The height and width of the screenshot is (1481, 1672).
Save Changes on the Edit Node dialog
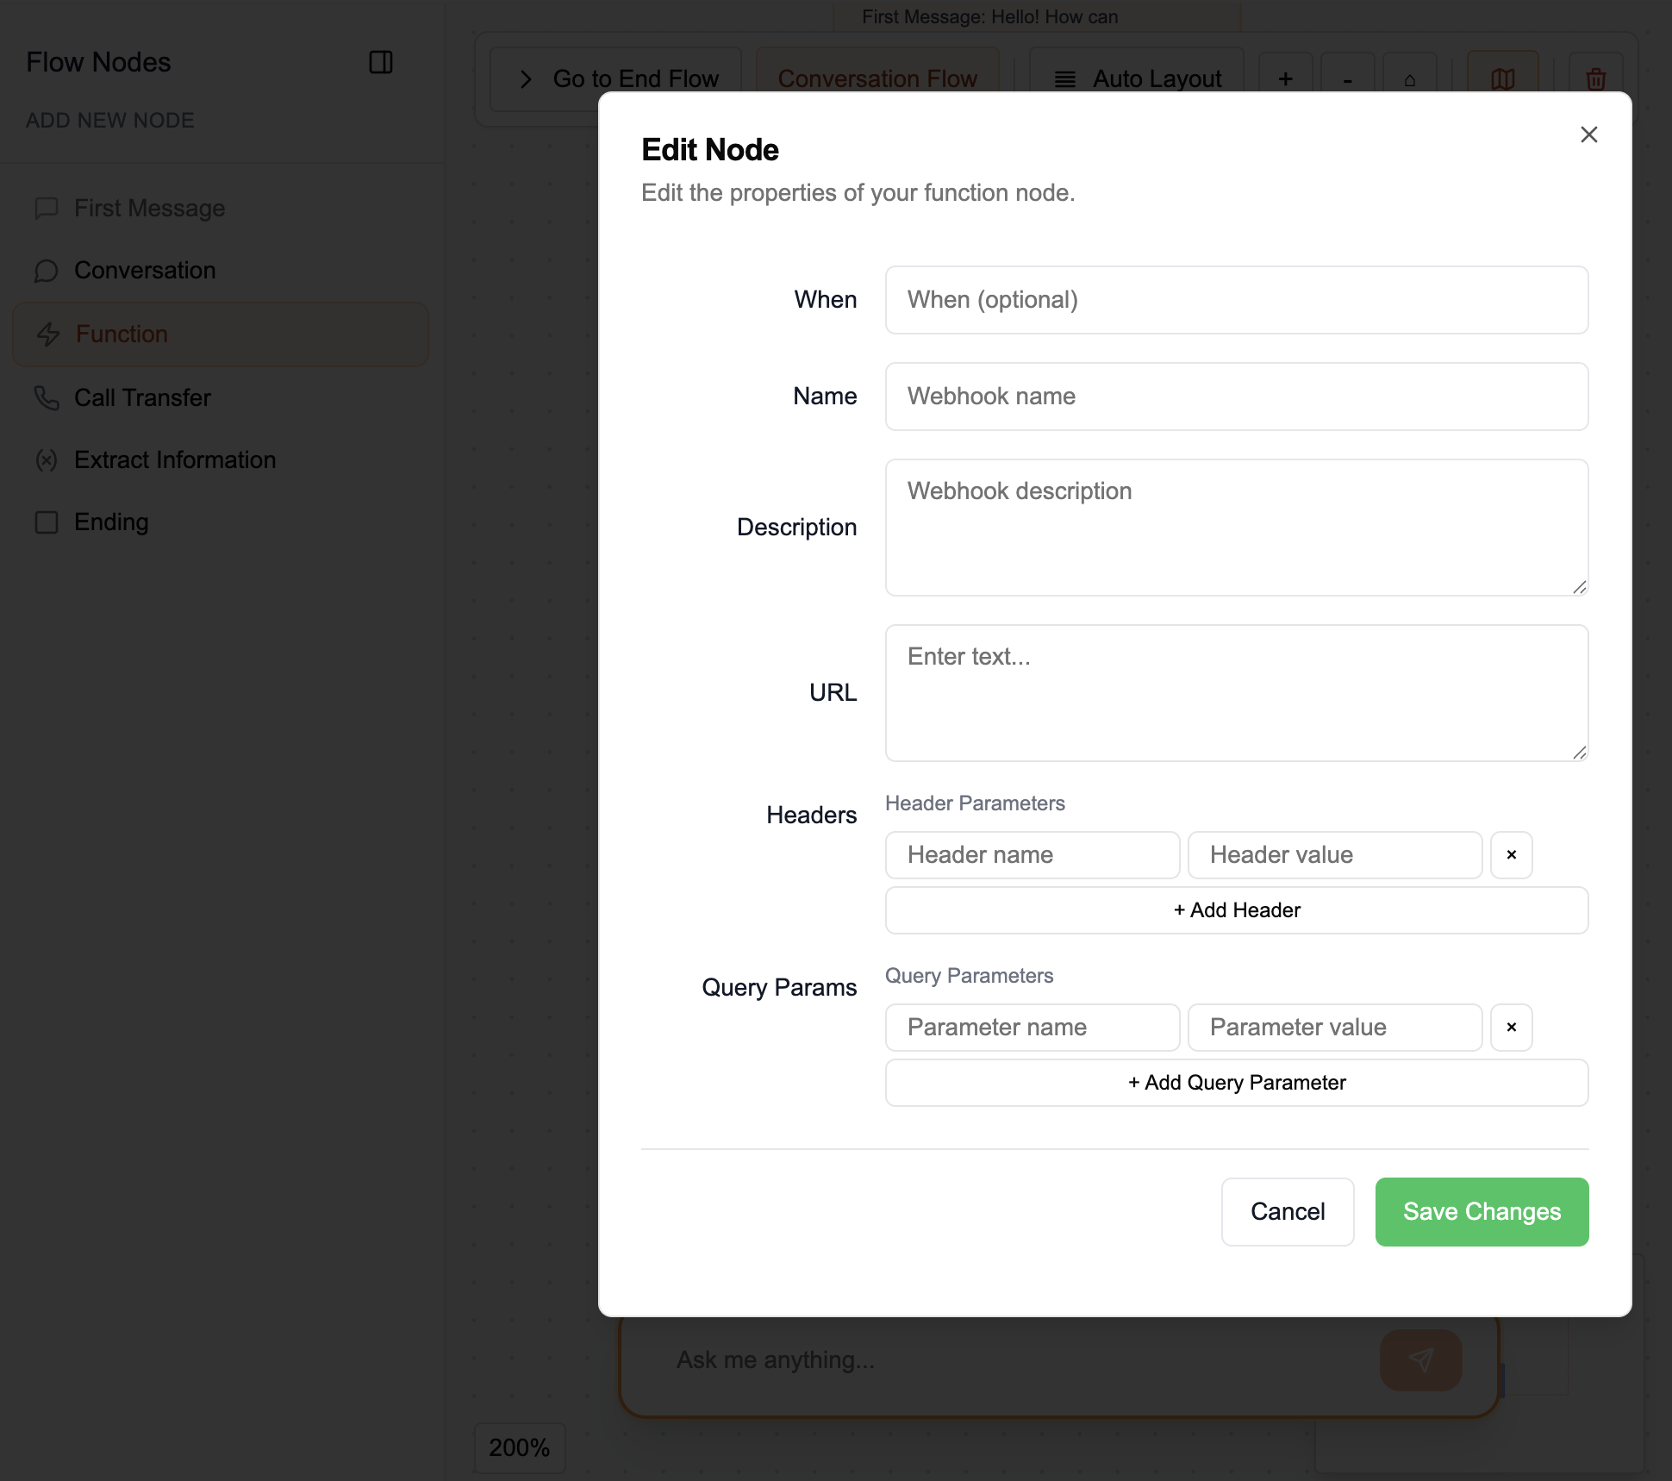[1481, 1211]
